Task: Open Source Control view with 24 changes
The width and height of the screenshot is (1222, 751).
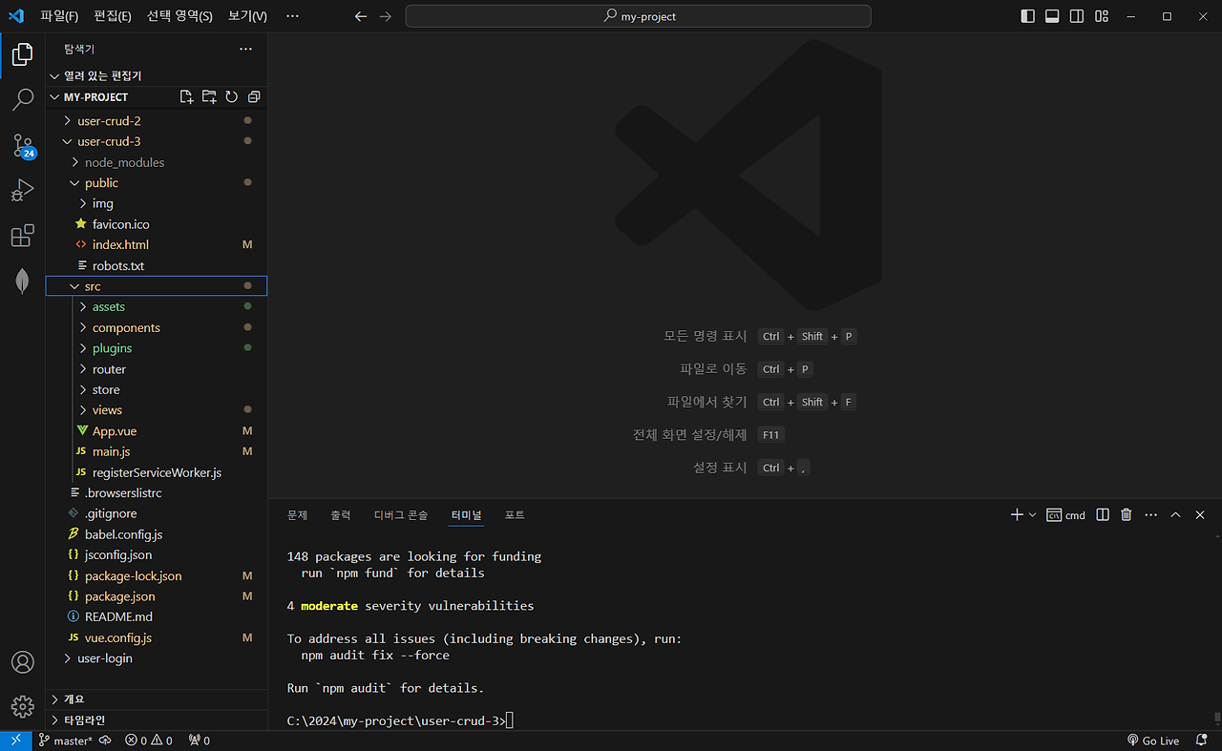Action: [23, 145]
